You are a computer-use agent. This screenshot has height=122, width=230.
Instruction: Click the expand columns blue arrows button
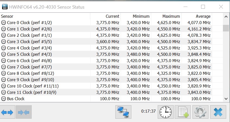[x=7, y=112]
